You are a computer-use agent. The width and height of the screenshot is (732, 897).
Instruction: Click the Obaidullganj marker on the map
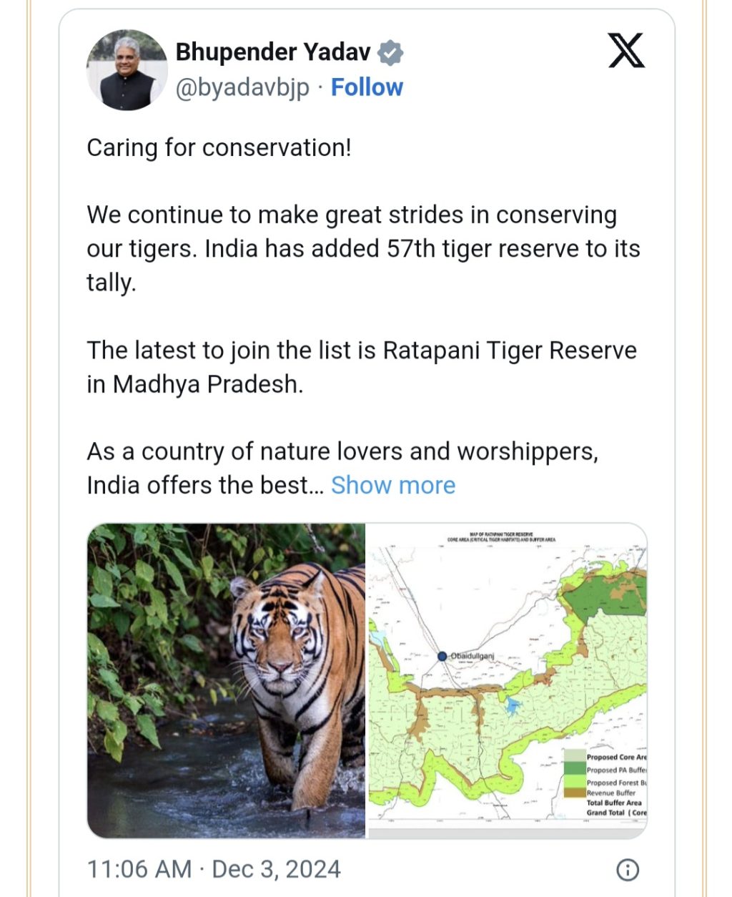click(442, 656)
